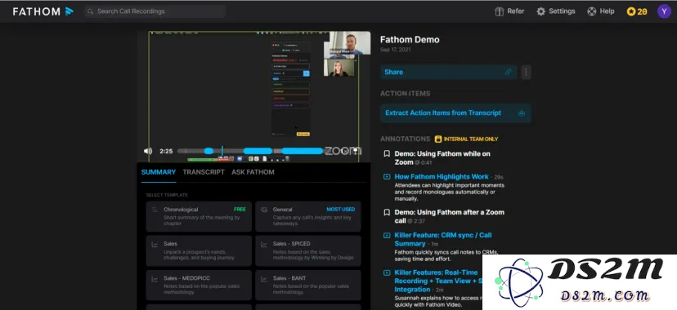Choose the Sales - MEDDPICC template title
677x310 pixels.
[x=186, y=278]
